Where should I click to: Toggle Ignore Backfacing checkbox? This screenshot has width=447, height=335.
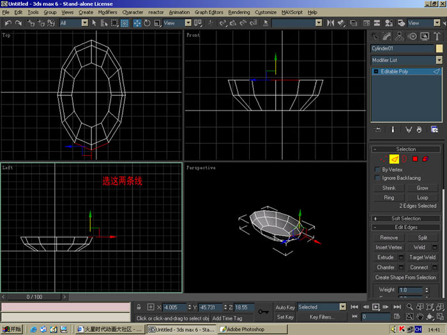pos(377,178)
